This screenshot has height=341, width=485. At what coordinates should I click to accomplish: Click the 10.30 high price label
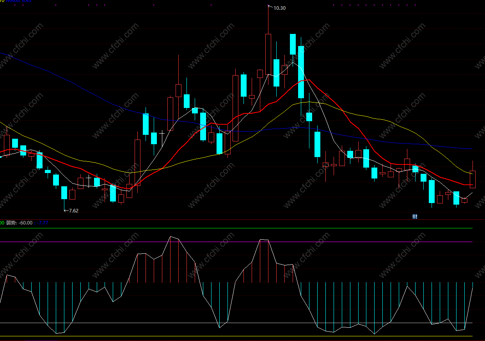click(280, 8)
